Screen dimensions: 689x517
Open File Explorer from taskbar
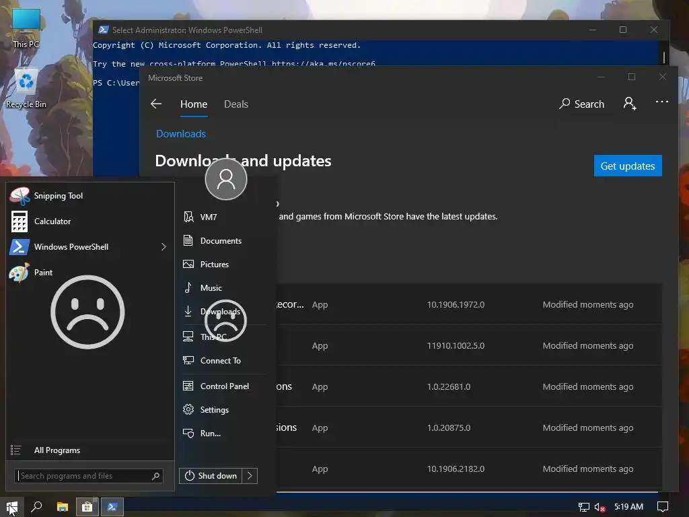tap(63, 507)
